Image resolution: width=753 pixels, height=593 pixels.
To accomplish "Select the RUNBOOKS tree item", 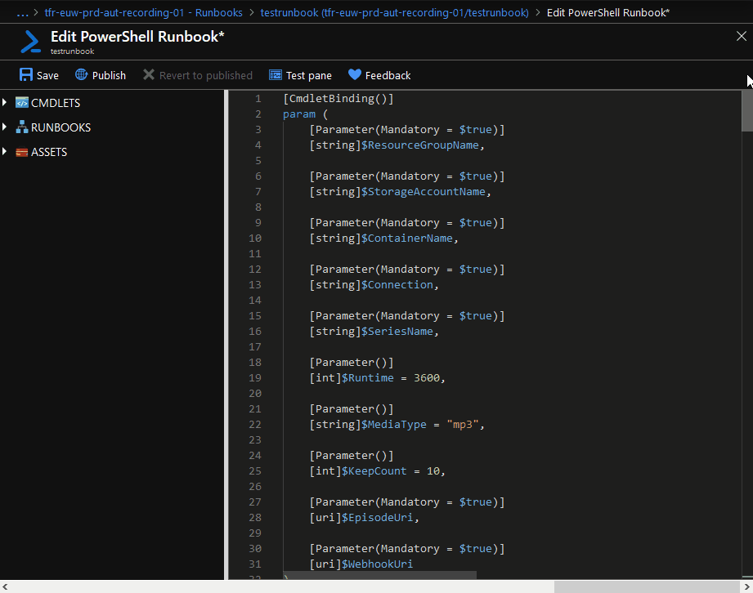I will coord(61,127).
